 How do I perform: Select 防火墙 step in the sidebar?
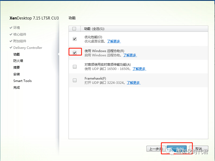click(x=18, y=61)
